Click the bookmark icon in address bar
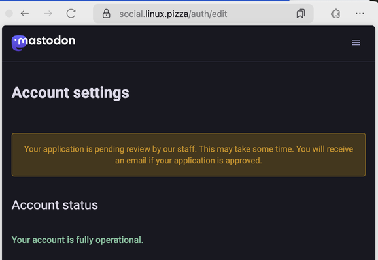Screen dimensions: 378x260 [301, 14]
